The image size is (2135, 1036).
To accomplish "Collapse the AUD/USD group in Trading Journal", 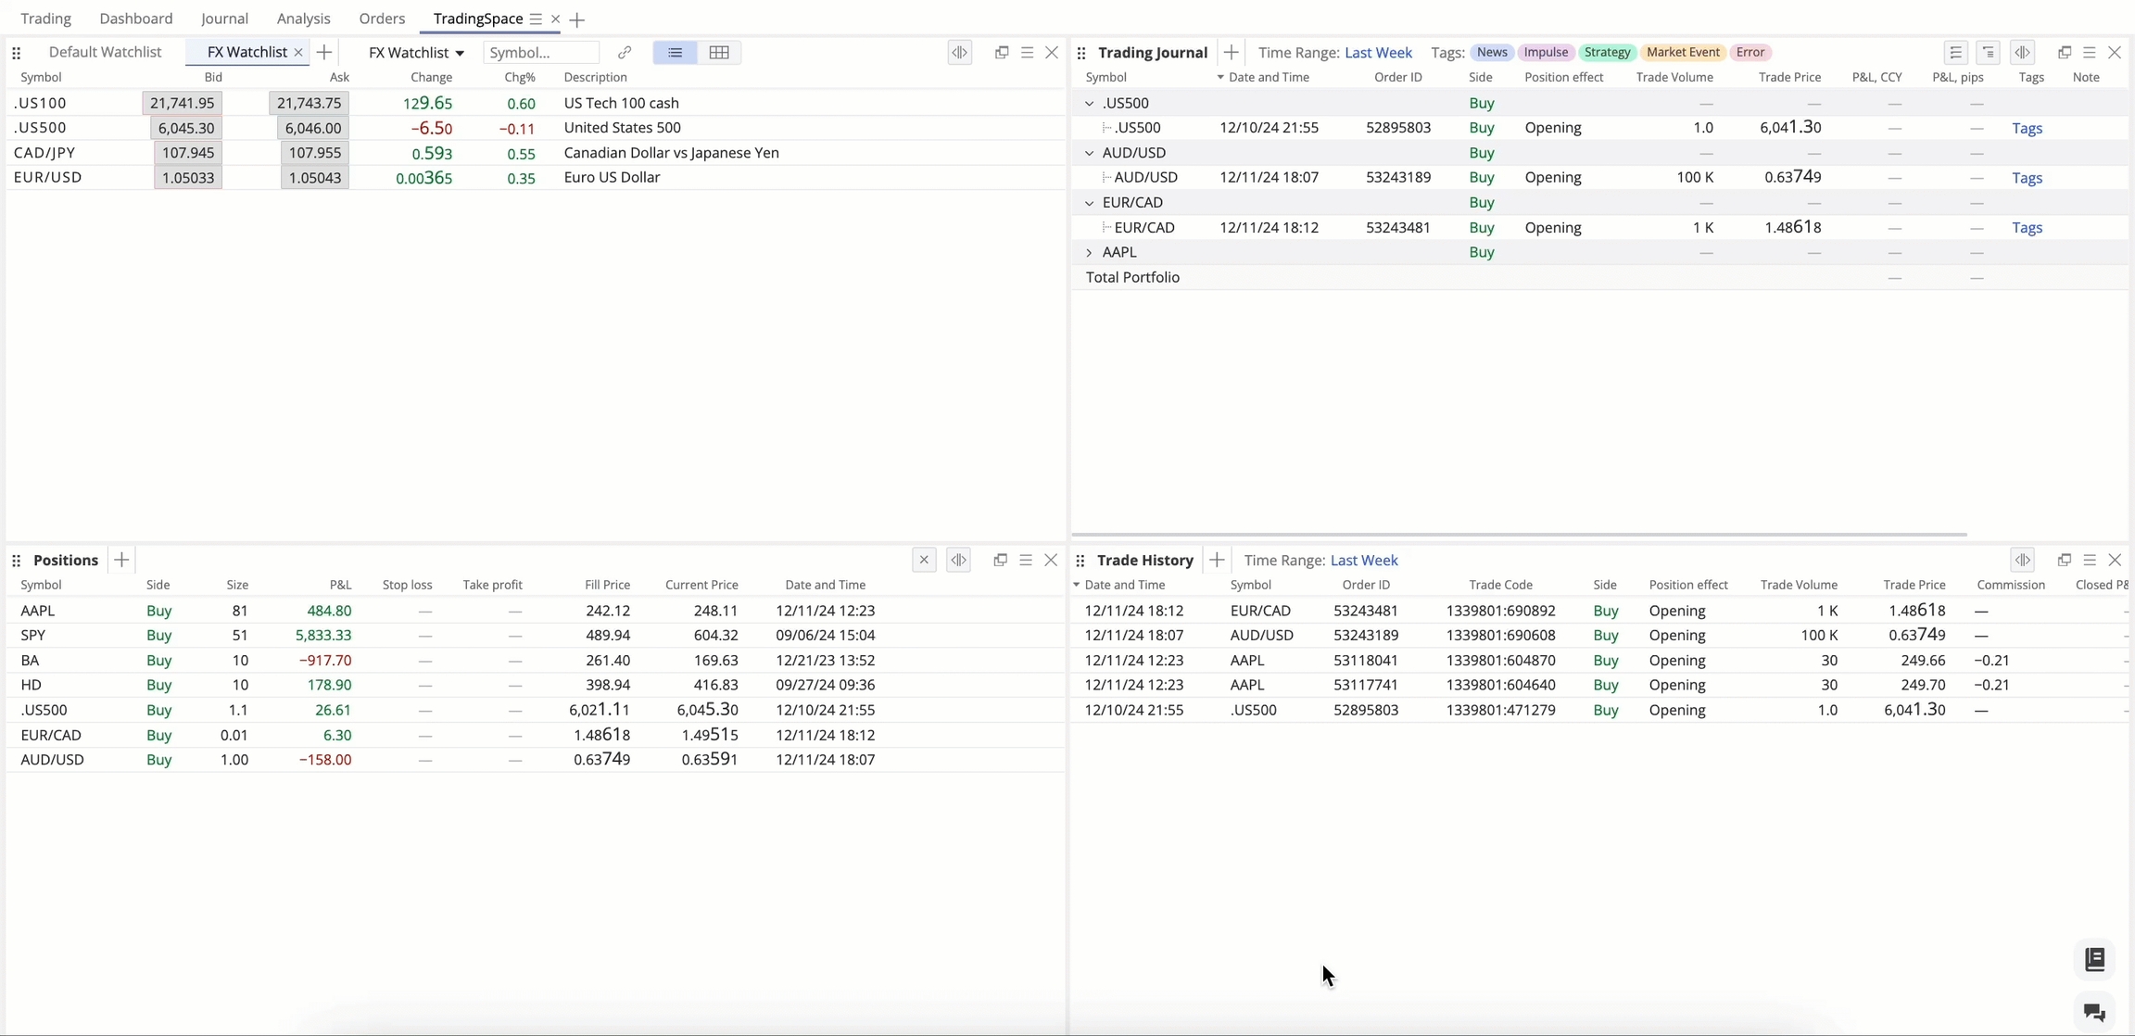I will (x=1089, y=153).
